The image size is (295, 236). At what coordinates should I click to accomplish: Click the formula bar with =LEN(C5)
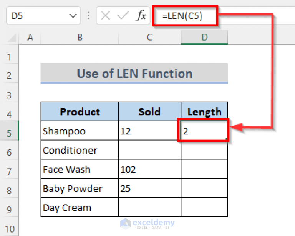tap(224, 16)
